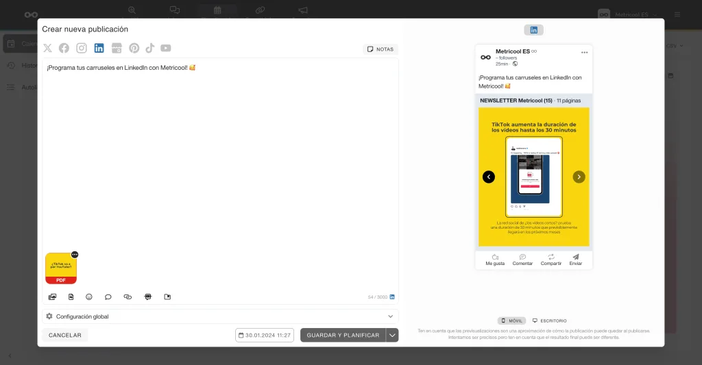Viewport: 702px width, 365px height.
Task: Open the planning calendar tab in top nav
Action: coord(217,10)
